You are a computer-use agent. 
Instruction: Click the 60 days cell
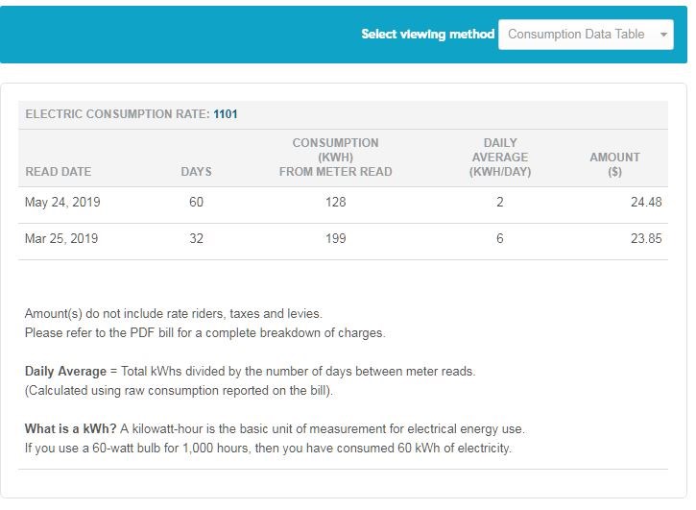196,203
